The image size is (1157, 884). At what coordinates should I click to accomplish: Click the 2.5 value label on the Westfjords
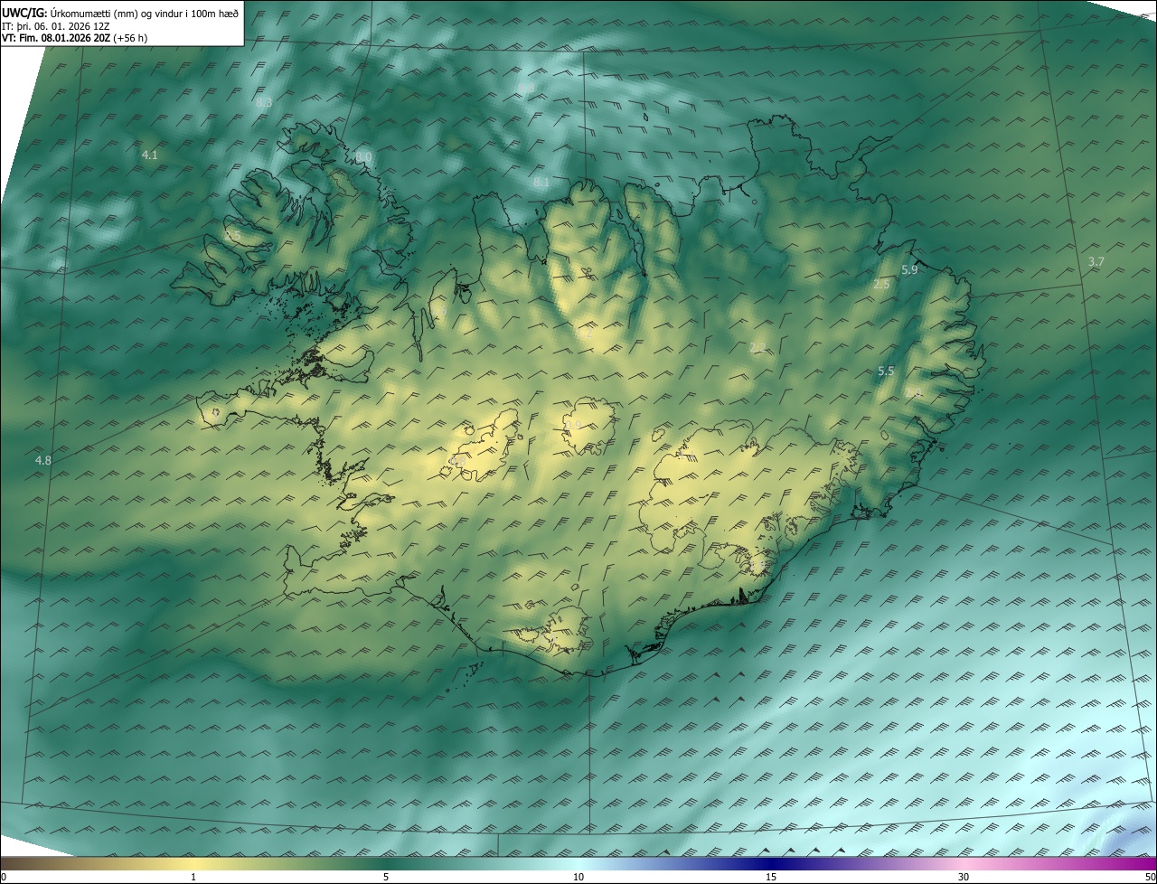click(x=233, y=236)
